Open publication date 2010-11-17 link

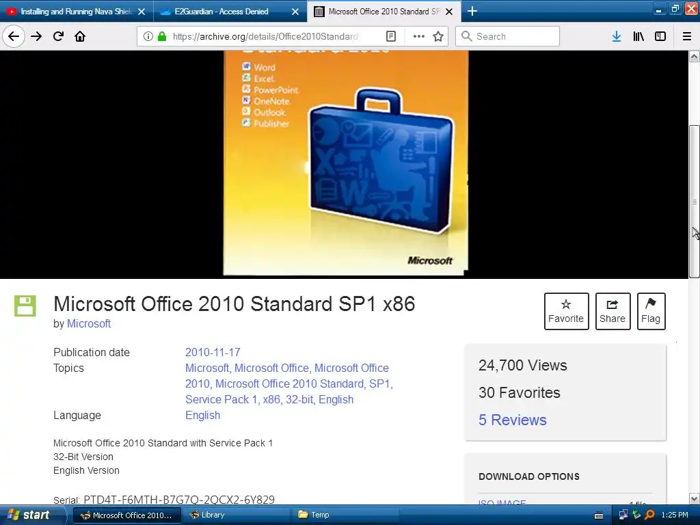pos(213,352)
